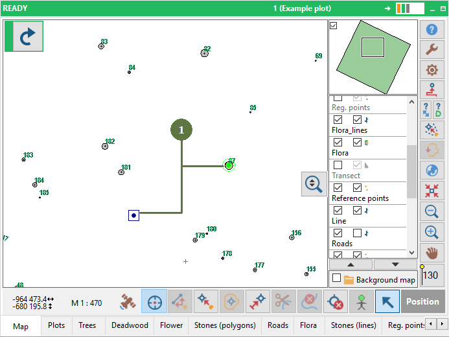Click the satellite GPS icon
Screen dimensions: 449x337
tap(128, 301)
